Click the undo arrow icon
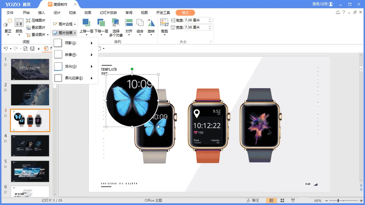 [x=5, y=49]
